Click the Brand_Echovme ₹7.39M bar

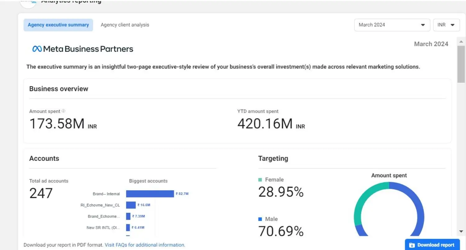click(128, 216)
